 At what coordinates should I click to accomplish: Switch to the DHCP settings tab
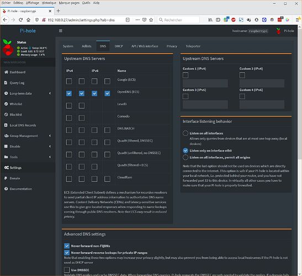tap(119, 46)
